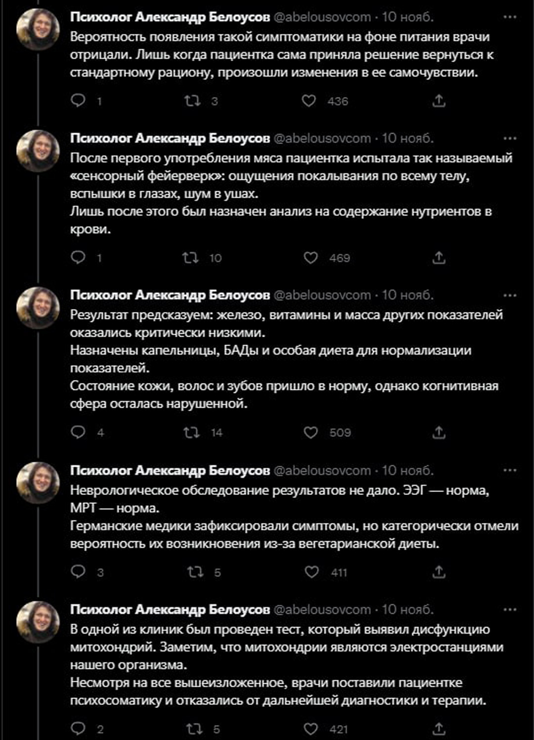Viewport: 534px width, 740px height.
Task: Share the tweet about ЭЭГ and МРТ
Action: pos(439,572)
